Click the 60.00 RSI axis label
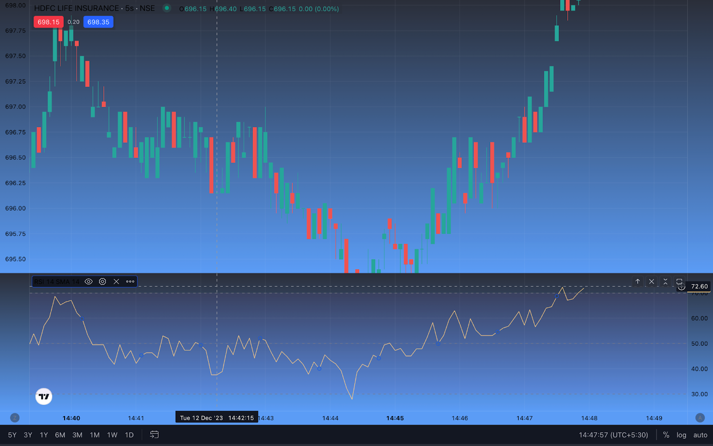713x446 pixels. tap(699, 318)
